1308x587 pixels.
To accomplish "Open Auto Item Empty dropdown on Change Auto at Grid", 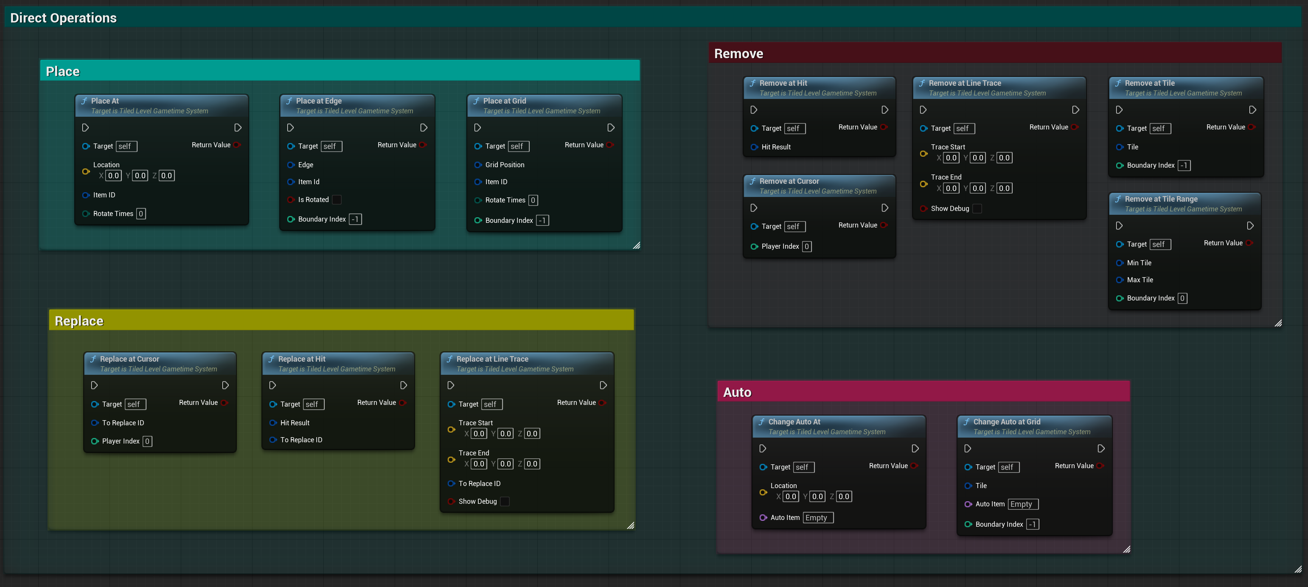I will point(1023,504).
